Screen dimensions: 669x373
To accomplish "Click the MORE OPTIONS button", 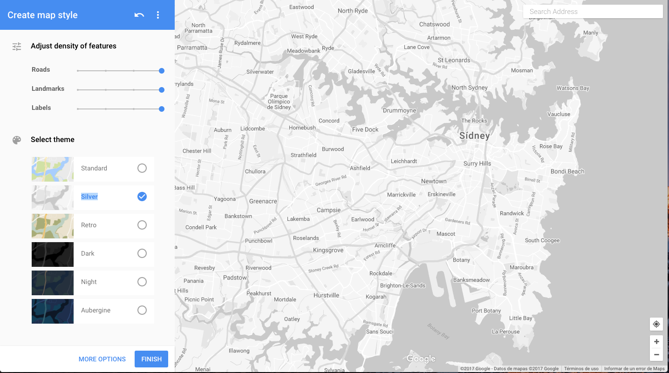I will pyautogui.click(x=102, y=359).
